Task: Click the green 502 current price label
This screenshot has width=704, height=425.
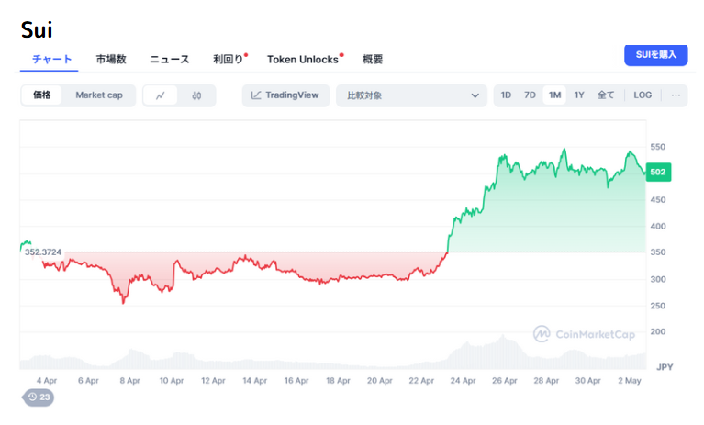Action: point(658,173)
